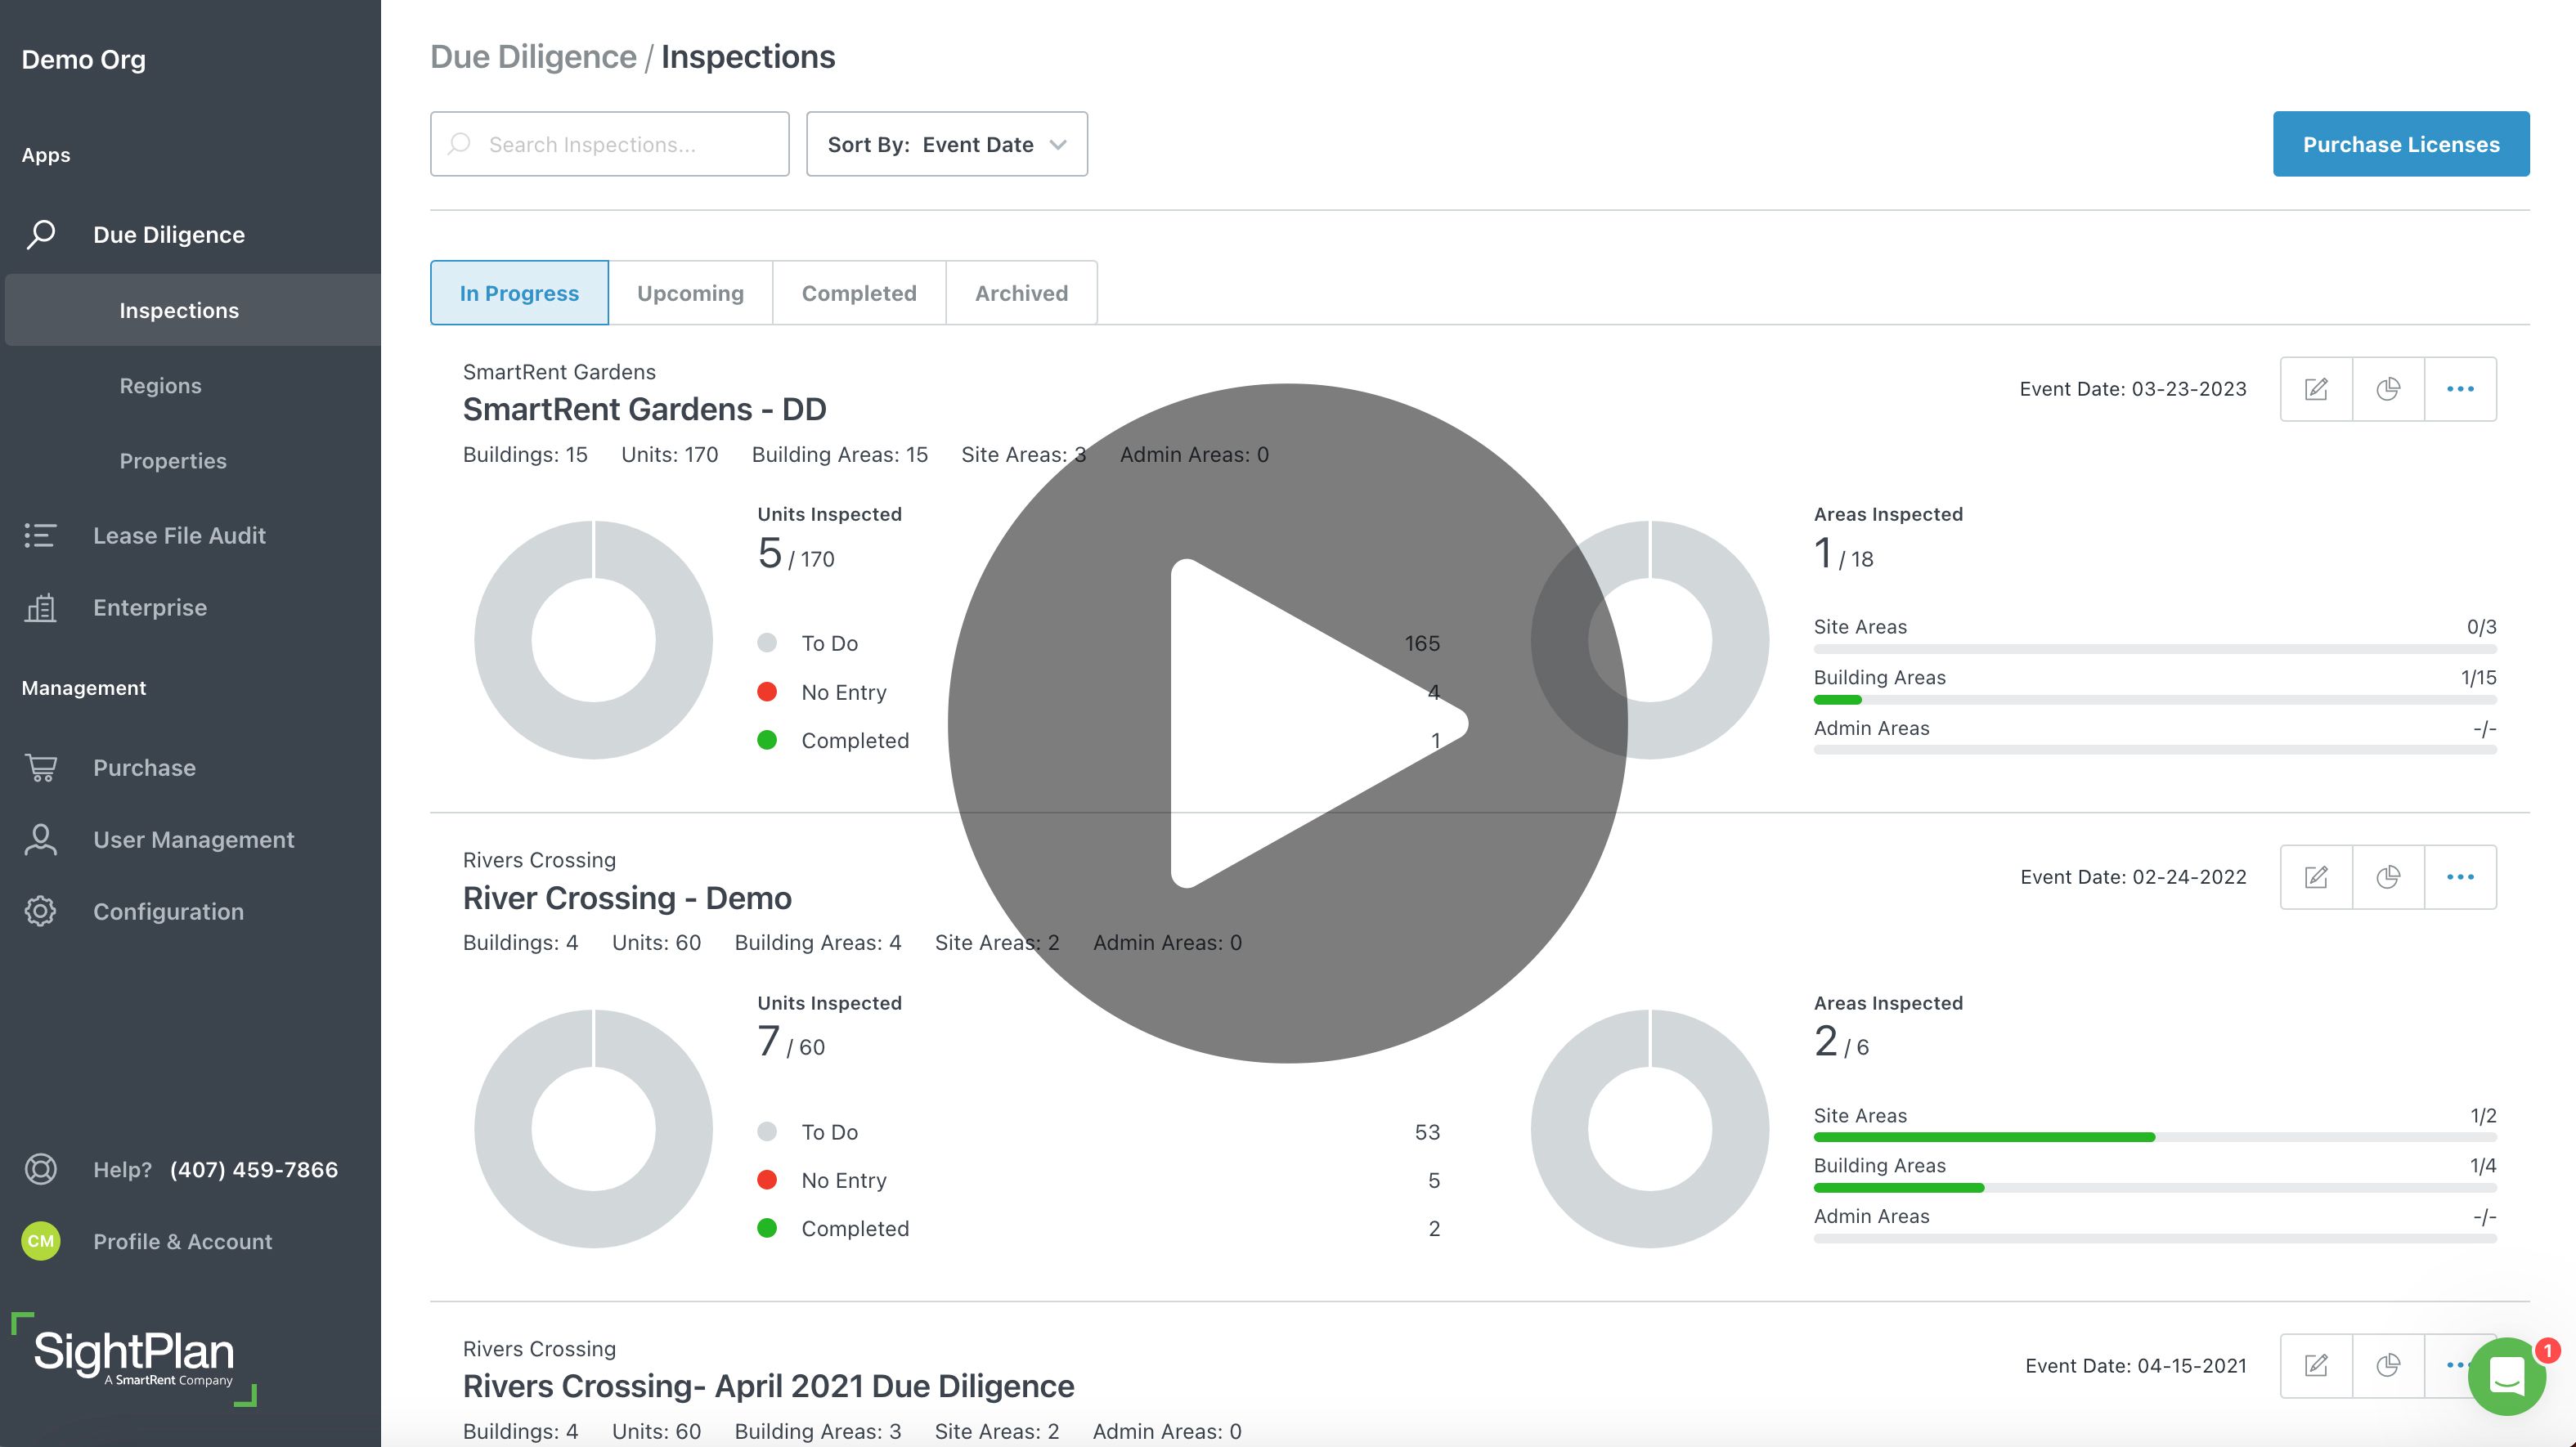2576x1447 pixels.
Task: Play the video overlay
Action: [1288, 722]
